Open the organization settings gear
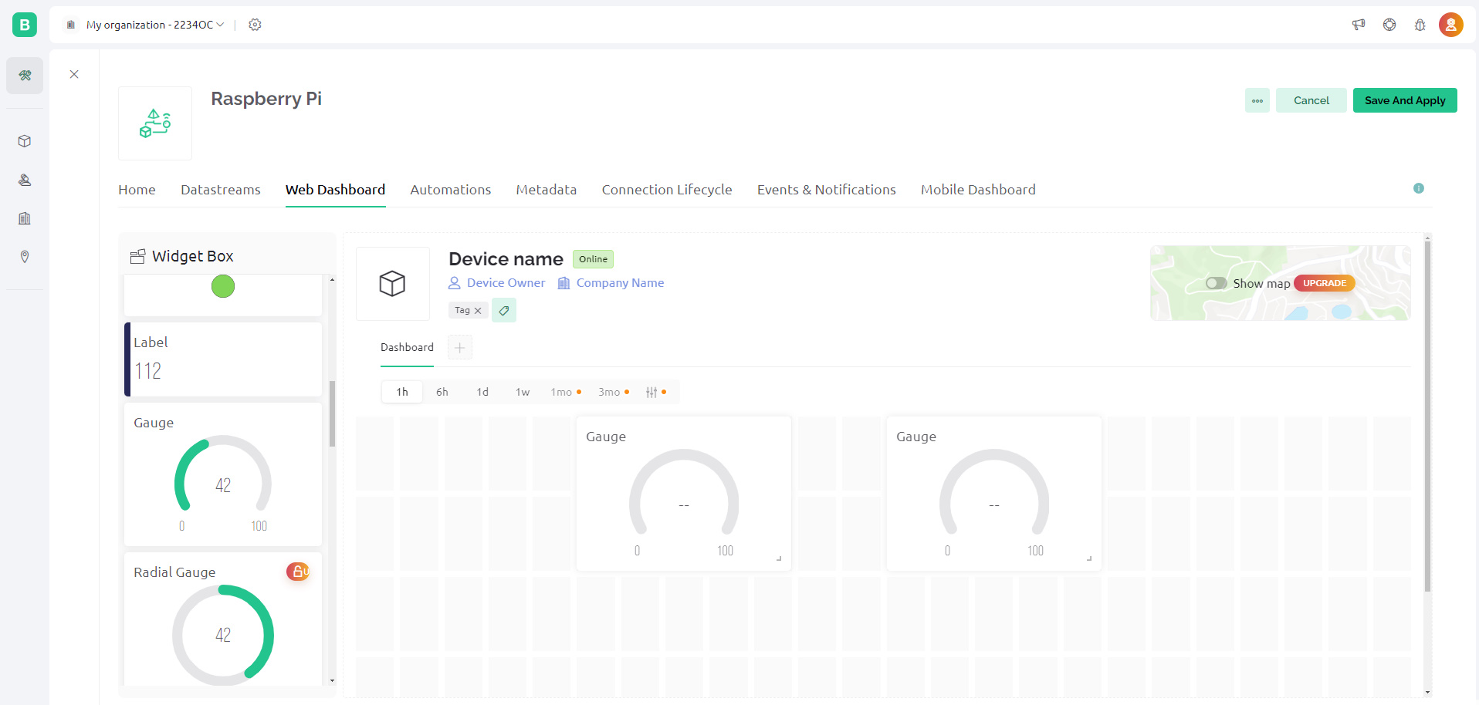This screenshot has width=1479, height=705. tap(255, 25)
